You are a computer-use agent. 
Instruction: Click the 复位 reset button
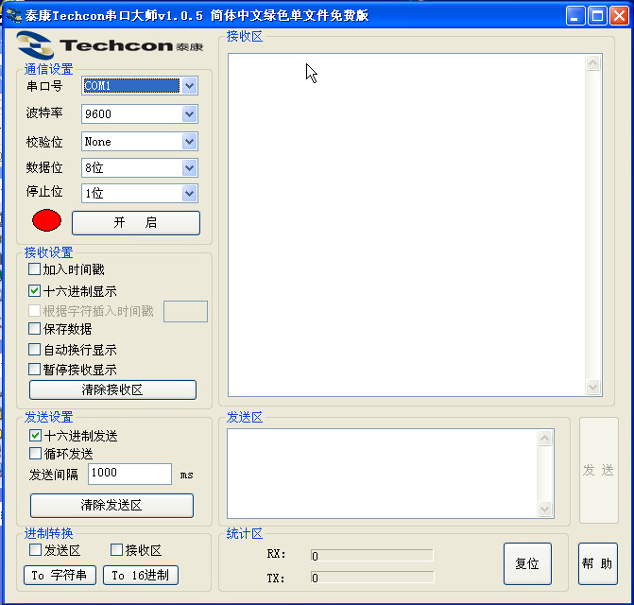coord(527,563)
